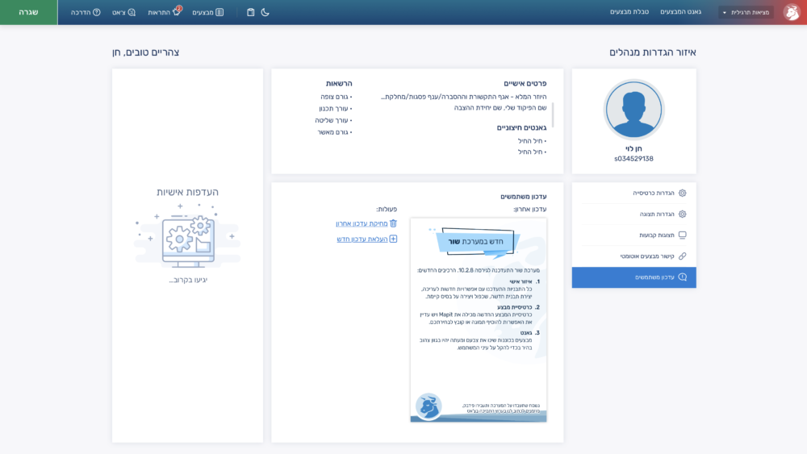Click the gear icon beside הגדרות כרטיסייה

pyautogui.click(x=683, y=194)
